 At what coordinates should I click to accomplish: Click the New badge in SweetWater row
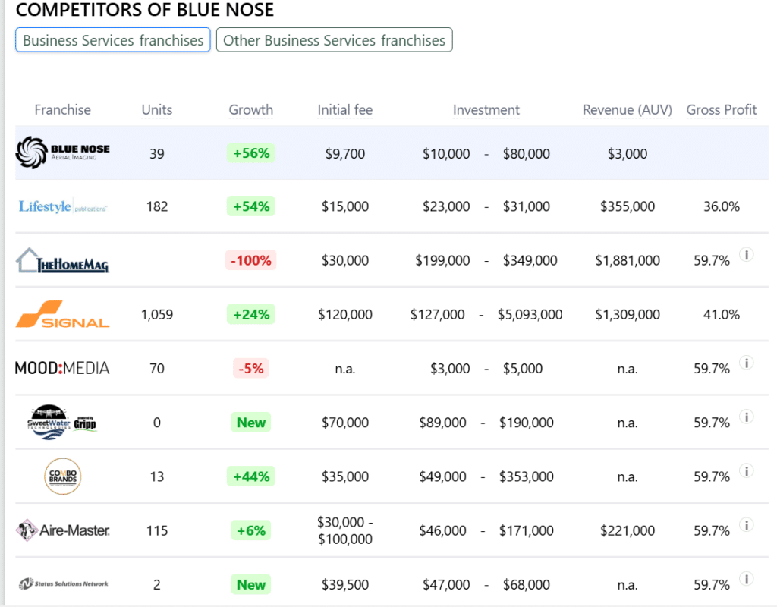coord(250,422)
